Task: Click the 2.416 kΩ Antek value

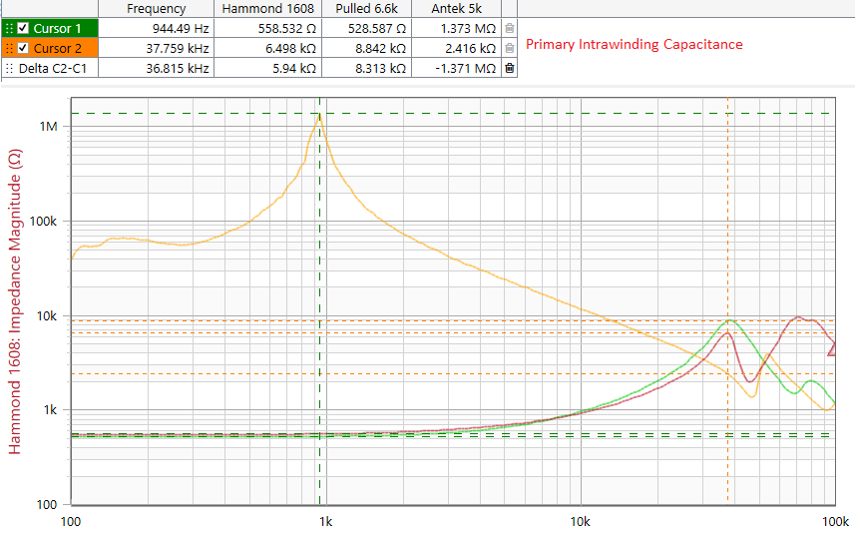Action: pyautogui.click(x=456, y=49)
